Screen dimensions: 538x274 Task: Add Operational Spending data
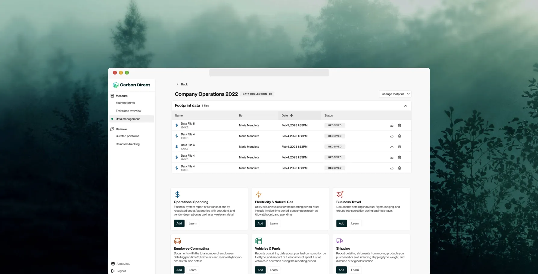(179, 223)
